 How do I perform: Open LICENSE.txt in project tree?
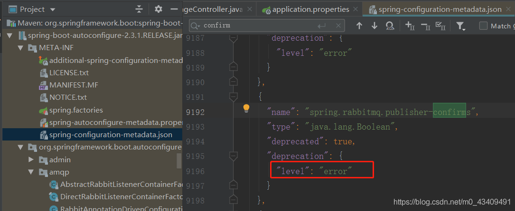(x=69, y=73)
